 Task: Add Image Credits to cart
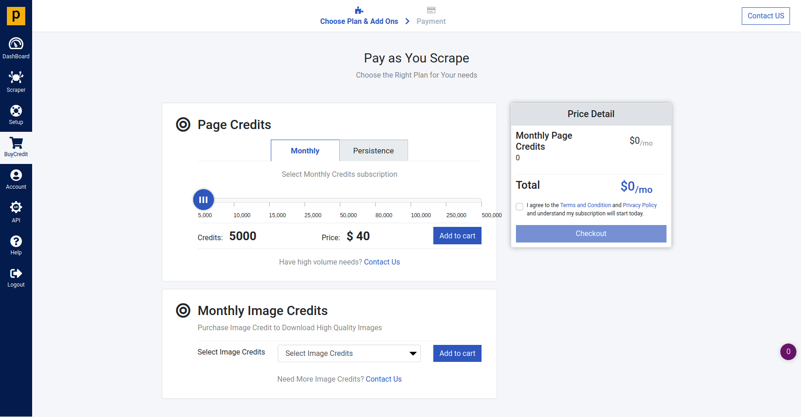(457, 354)
